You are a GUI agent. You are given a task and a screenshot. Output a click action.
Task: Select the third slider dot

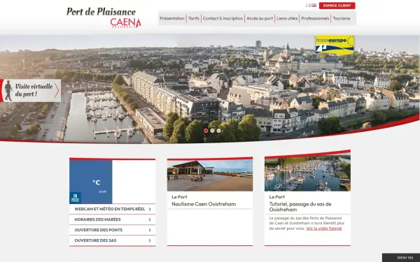(218, 131)
